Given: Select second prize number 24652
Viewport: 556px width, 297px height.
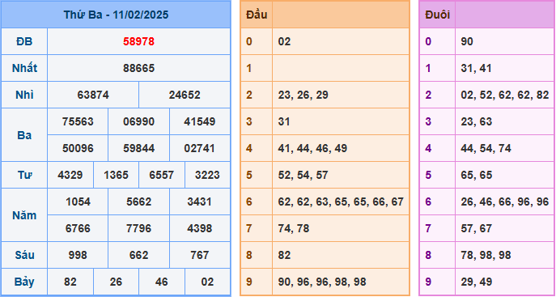Looking at the screenshot, I should tap(185, 95).
